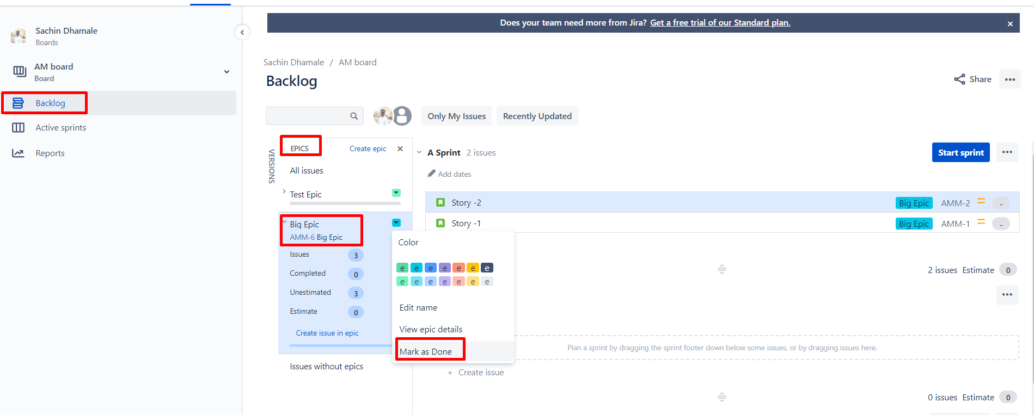Click the estimate badge on Story -2

[x=1001, y=203]
